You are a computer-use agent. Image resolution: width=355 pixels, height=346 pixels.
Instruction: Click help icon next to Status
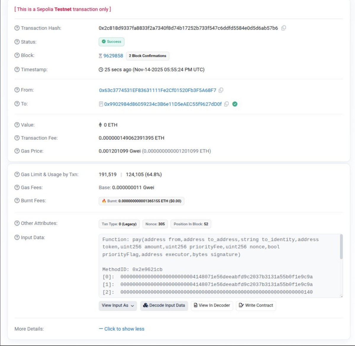(17, 42)
